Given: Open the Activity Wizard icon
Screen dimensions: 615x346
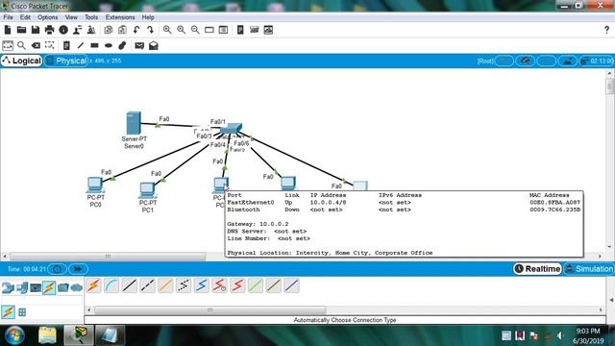Looking at the screenshot, I should (77, 30).
